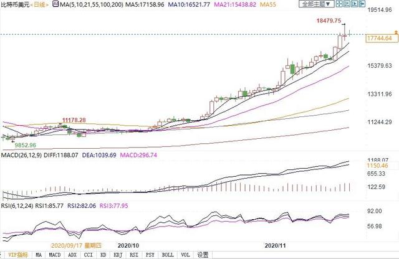Click the 56.98 RSI axis label
This screenshot has width=399, height=259.
375,226
